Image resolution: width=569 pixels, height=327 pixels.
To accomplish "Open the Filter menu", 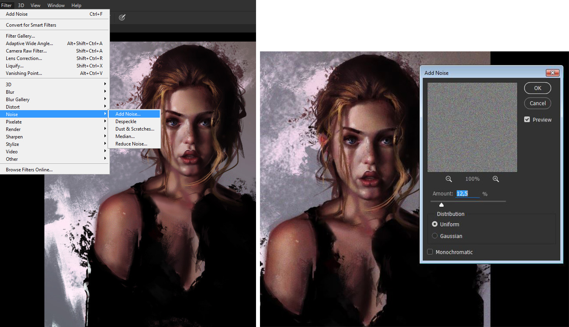I will coord(7,5).
